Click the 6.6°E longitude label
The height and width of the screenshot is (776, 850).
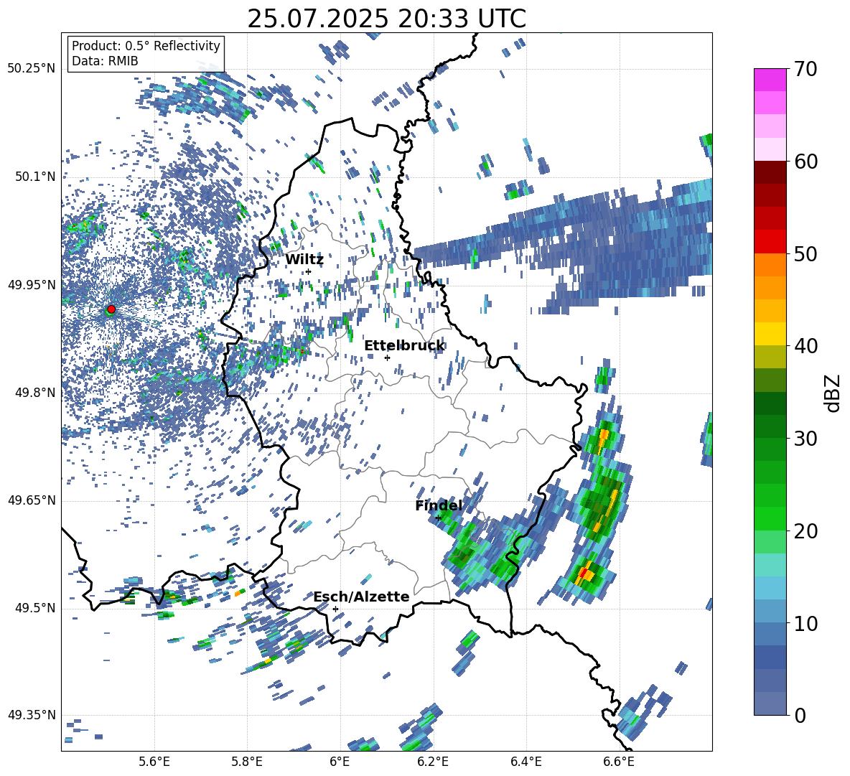pos(619,762)
